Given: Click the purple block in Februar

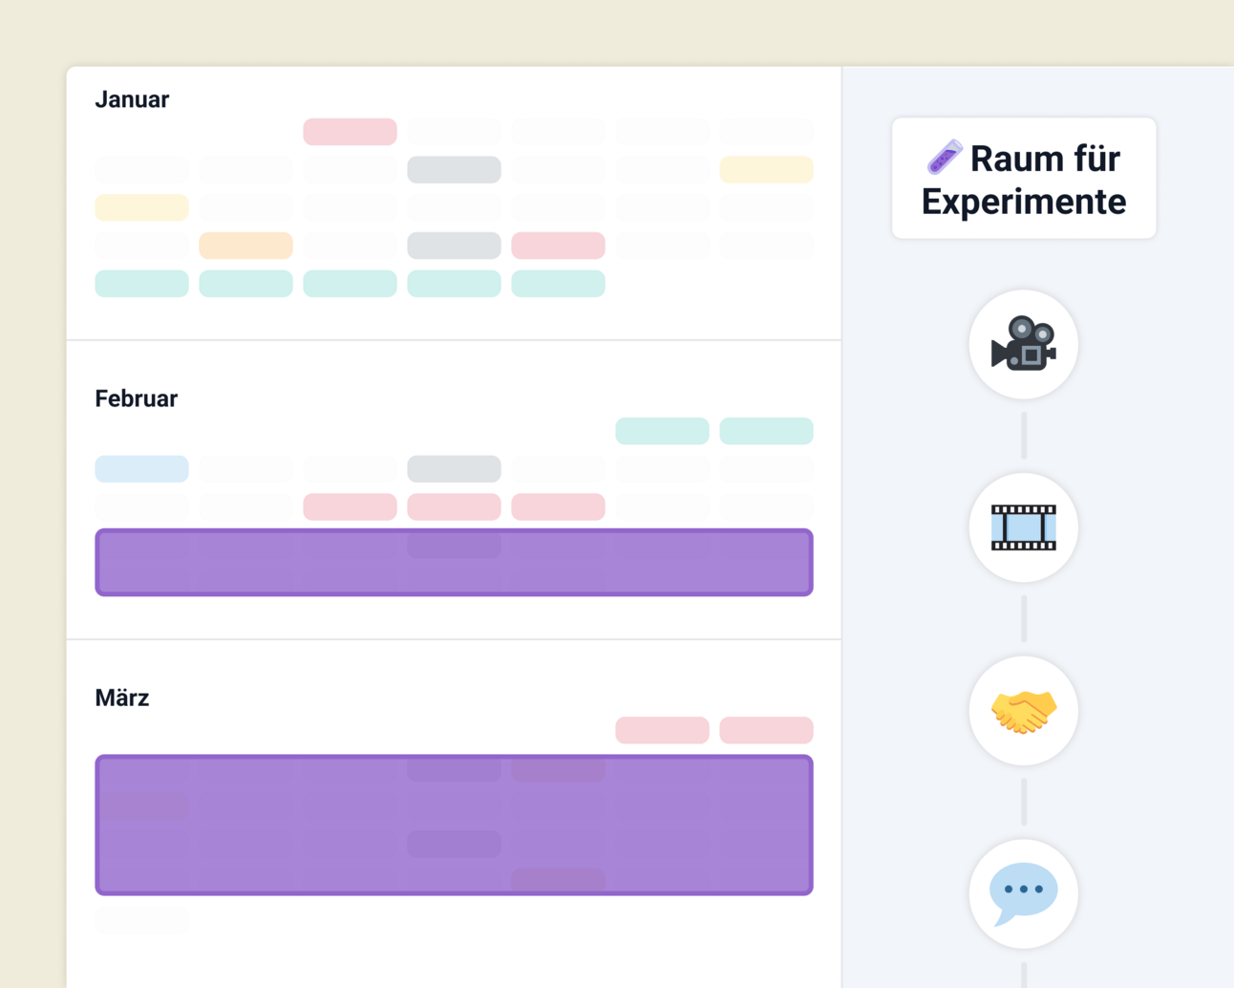Looking at the screenshot, I should pos(454,563).
